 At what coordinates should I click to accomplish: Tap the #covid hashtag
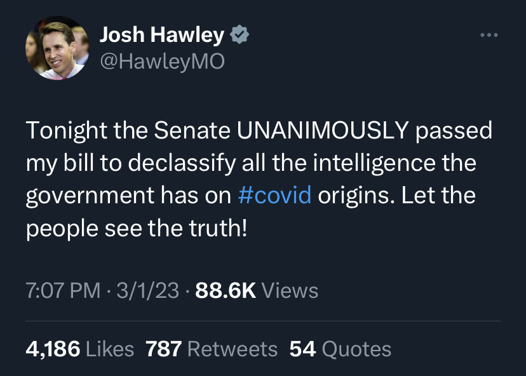[x=274, y=195]
